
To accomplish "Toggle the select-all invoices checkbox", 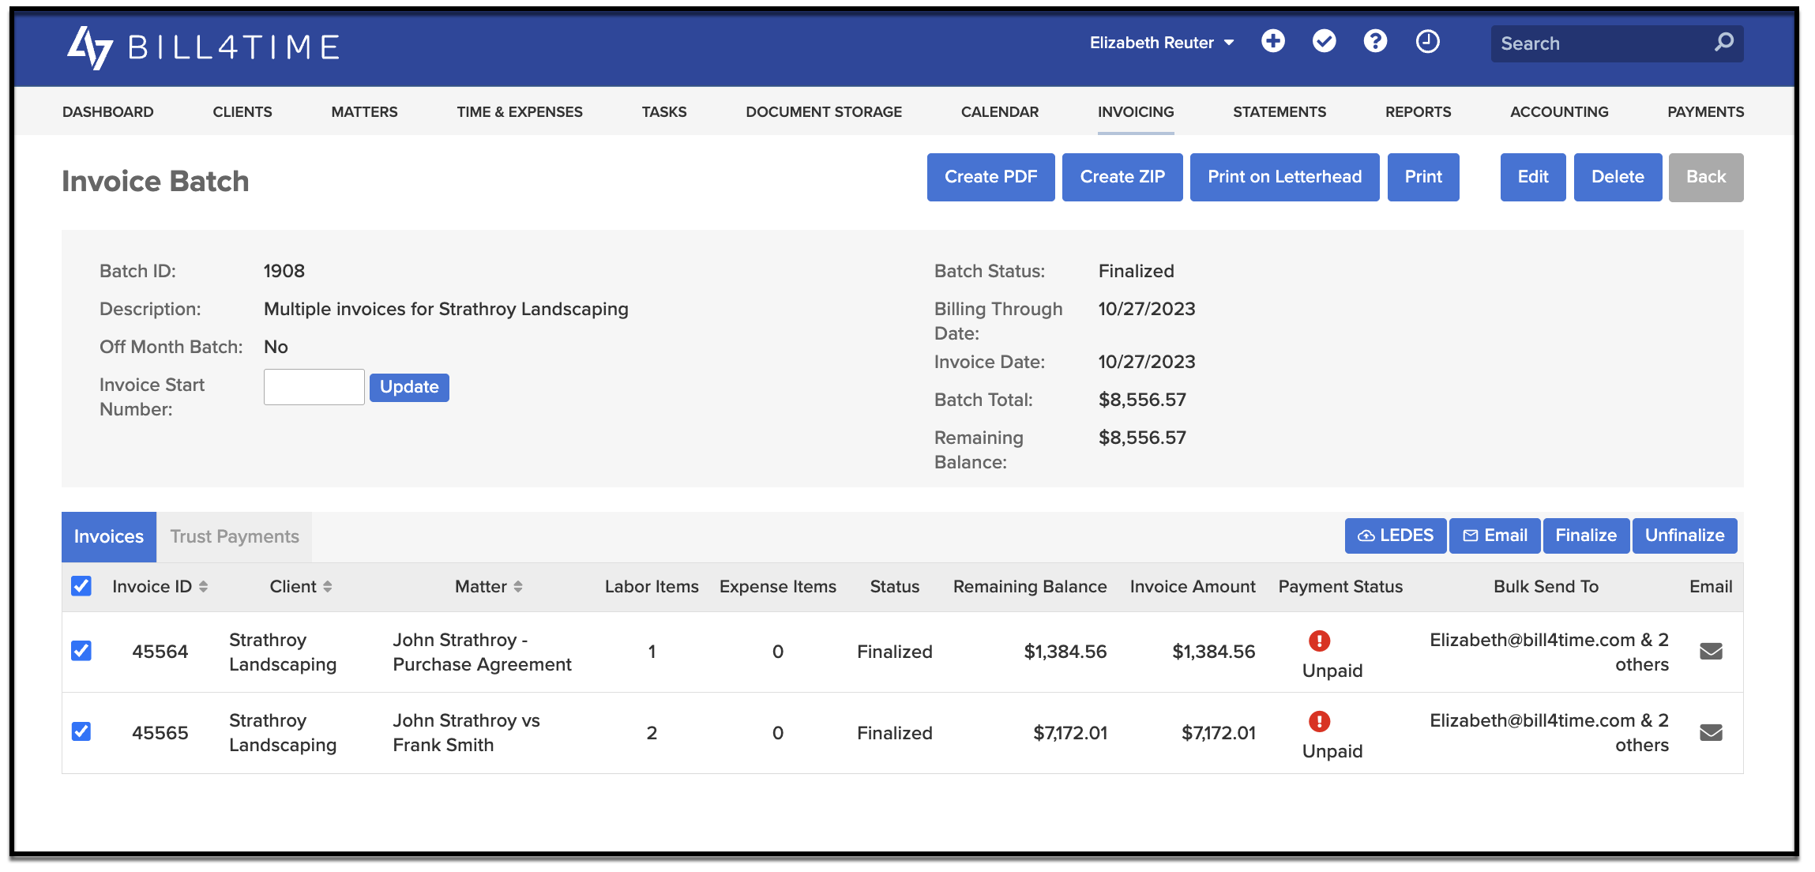I will tap(81, 586).
